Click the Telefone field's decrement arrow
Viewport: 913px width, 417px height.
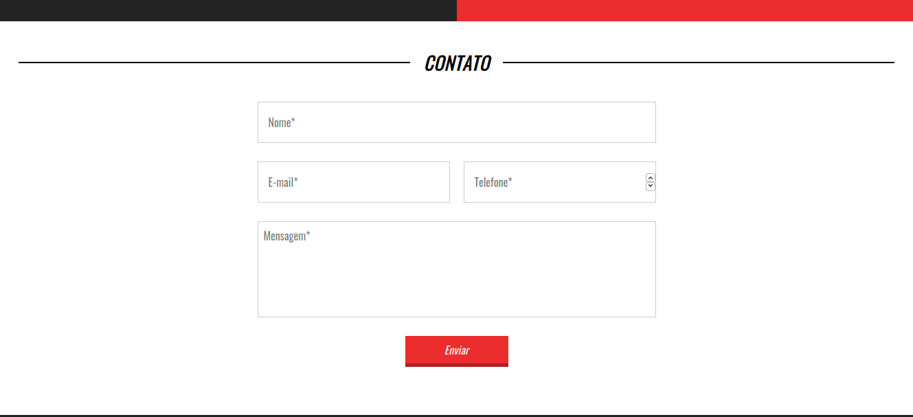click(651, 186)
